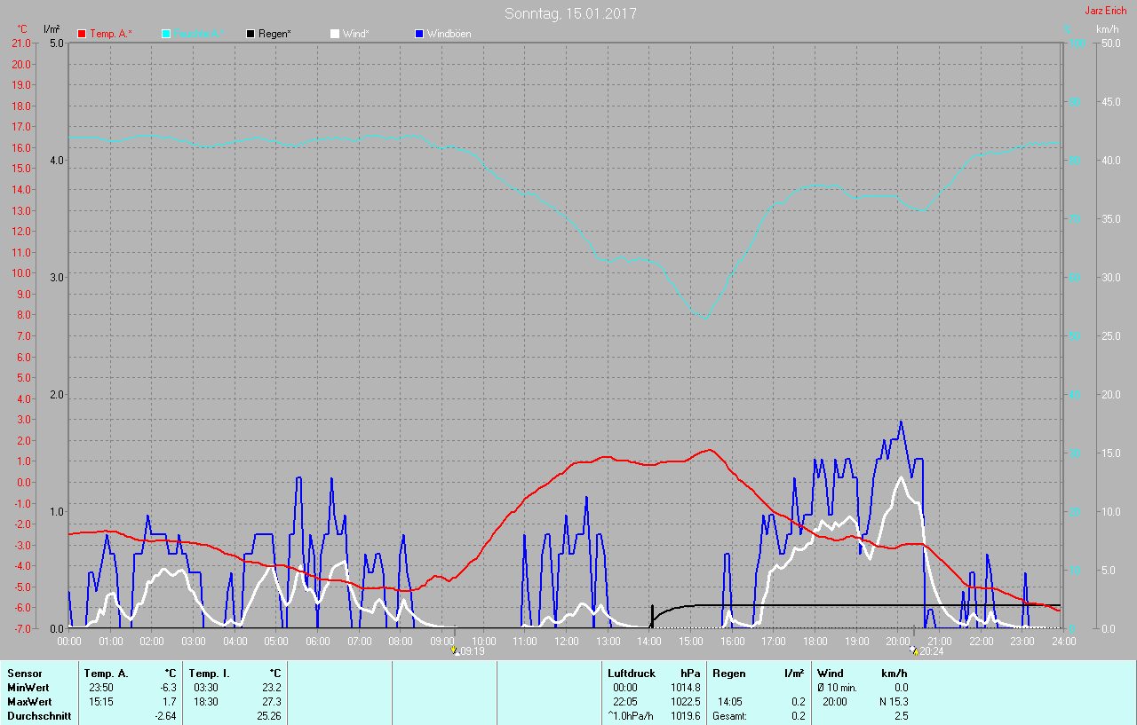Click the km/h unit label on right axis
This screenshot has height=725, width=1137.
1107,29
